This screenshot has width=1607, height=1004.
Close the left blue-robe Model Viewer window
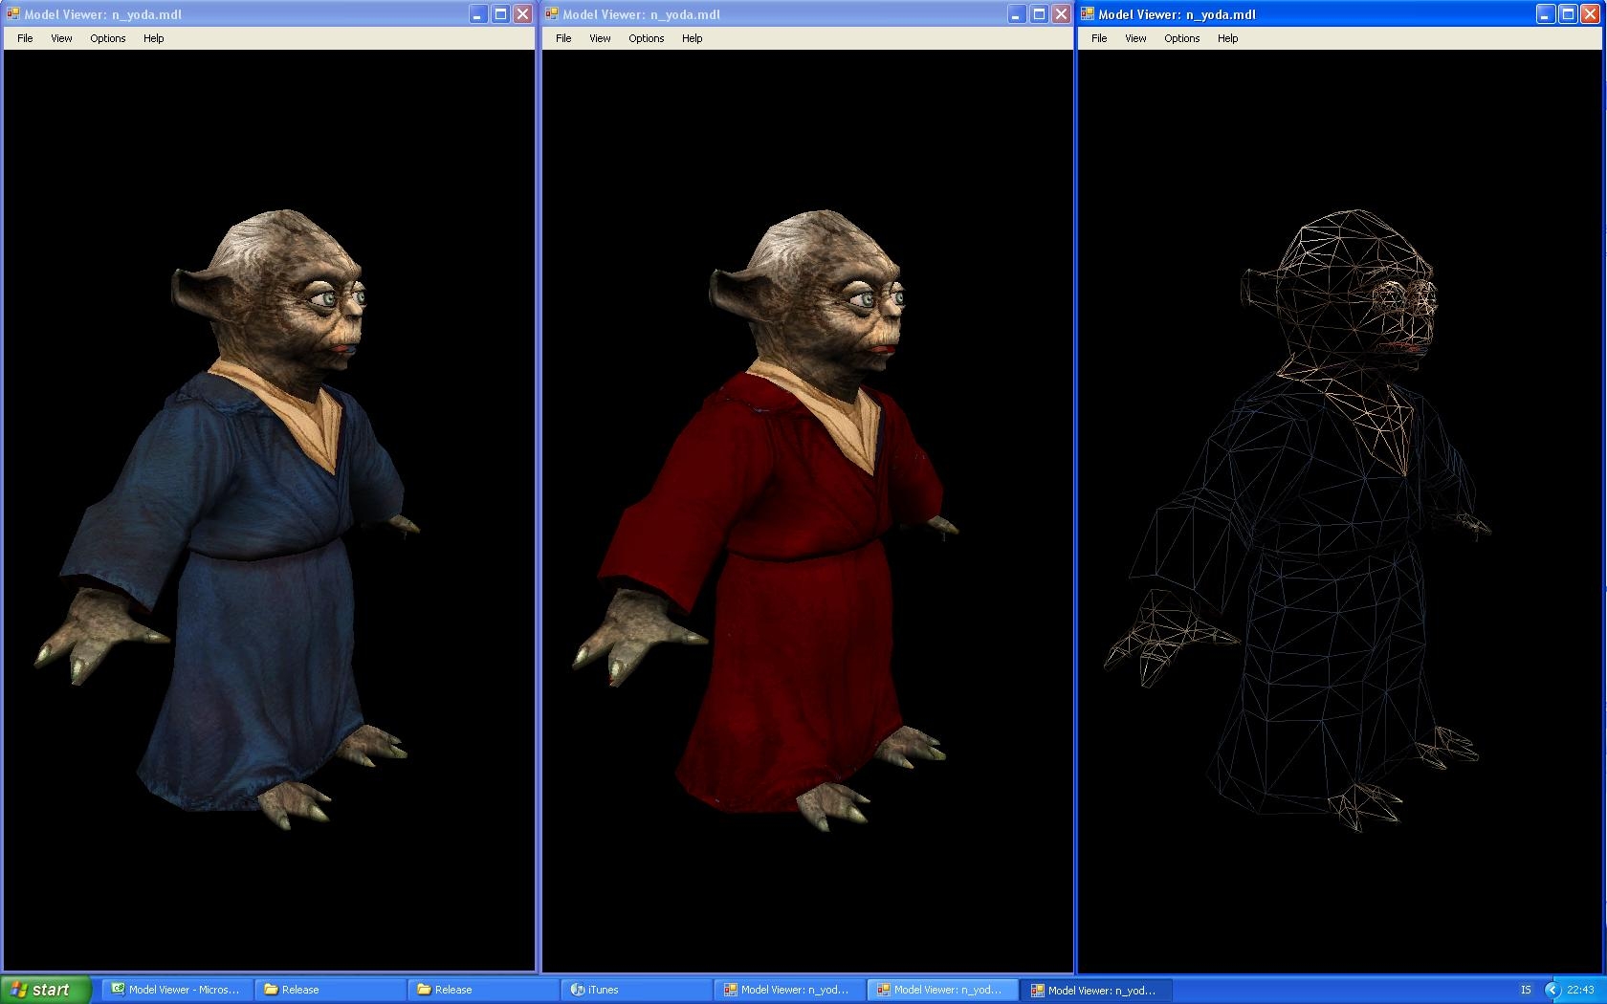(522, 14)
